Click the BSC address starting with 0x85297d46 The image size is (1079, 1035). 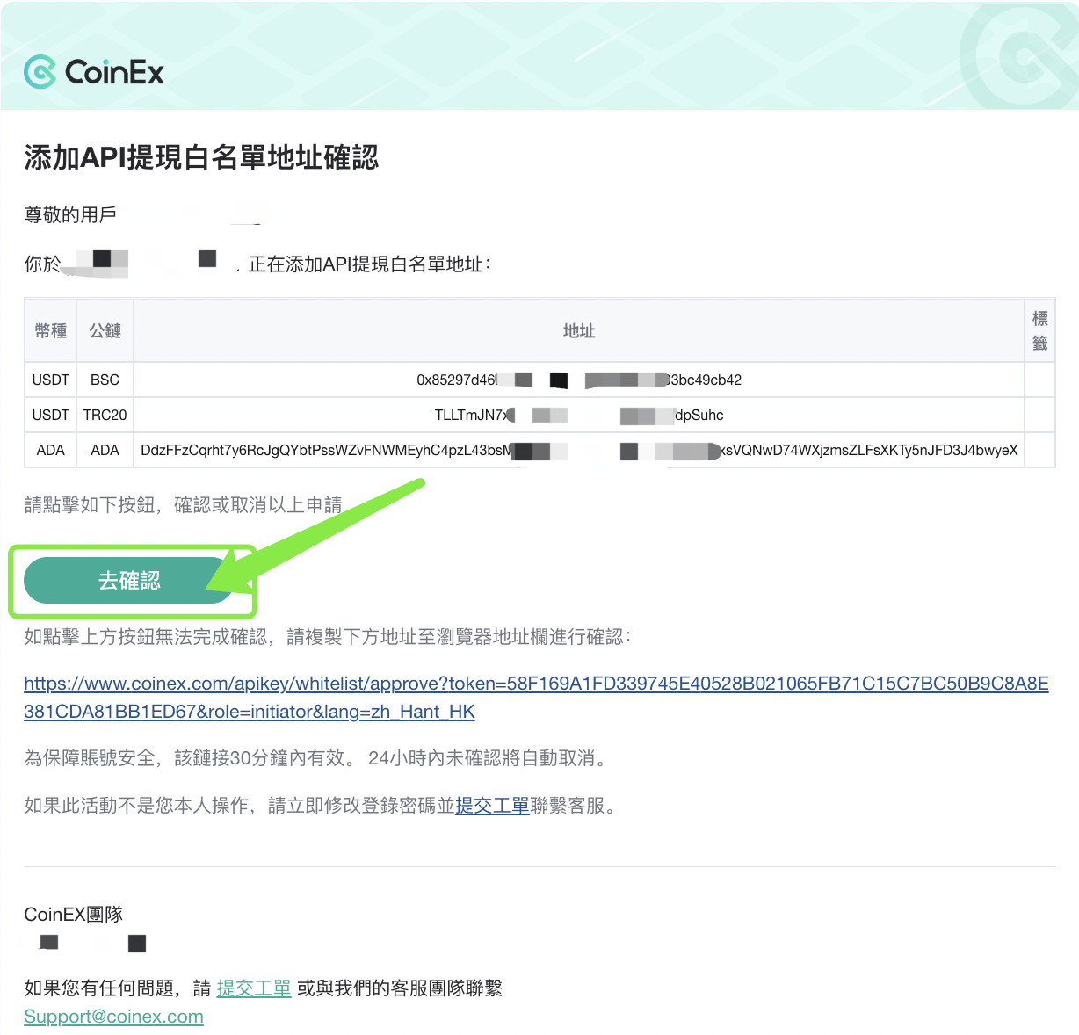click(x=579, y=380)
